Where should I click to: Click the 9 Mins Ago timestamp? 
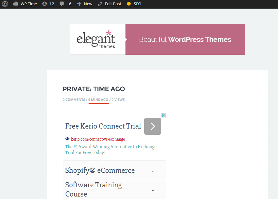coord(98,100)
